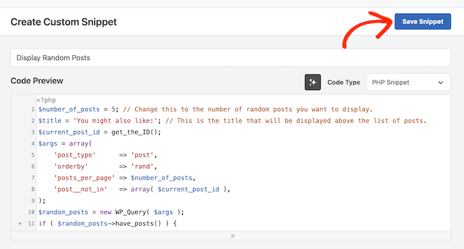Viewport: 464px width, 249px height.
Task: Click the 'orderby' key on line 6
Action: pos(71,166)
